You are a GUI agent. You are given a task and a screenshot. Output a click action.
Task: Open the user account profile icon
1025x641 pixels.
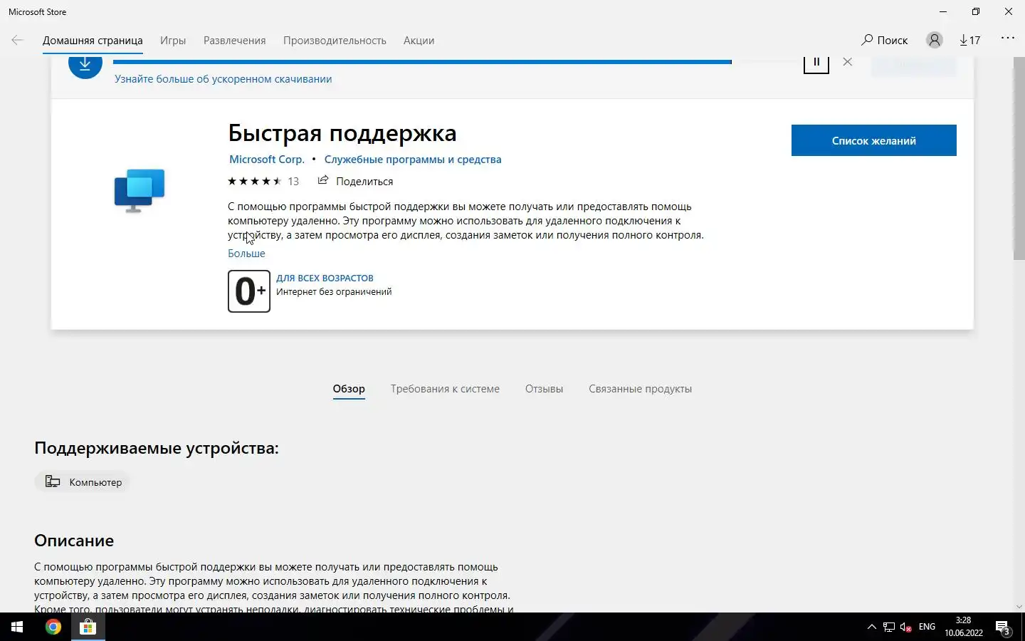coord(934,41)
